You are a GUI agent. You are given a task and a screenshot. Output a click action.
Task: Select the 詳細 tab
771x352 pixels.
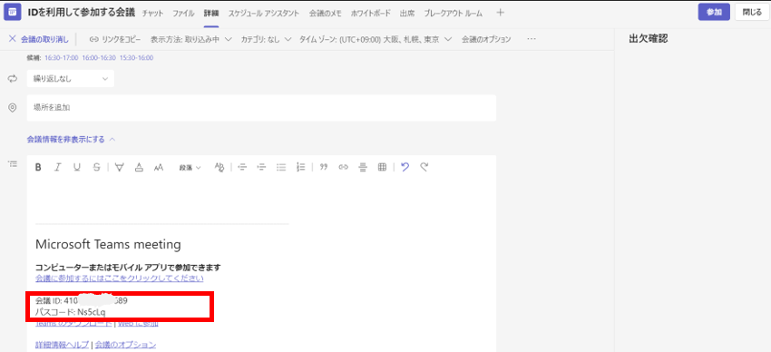[x=211, y=14]
